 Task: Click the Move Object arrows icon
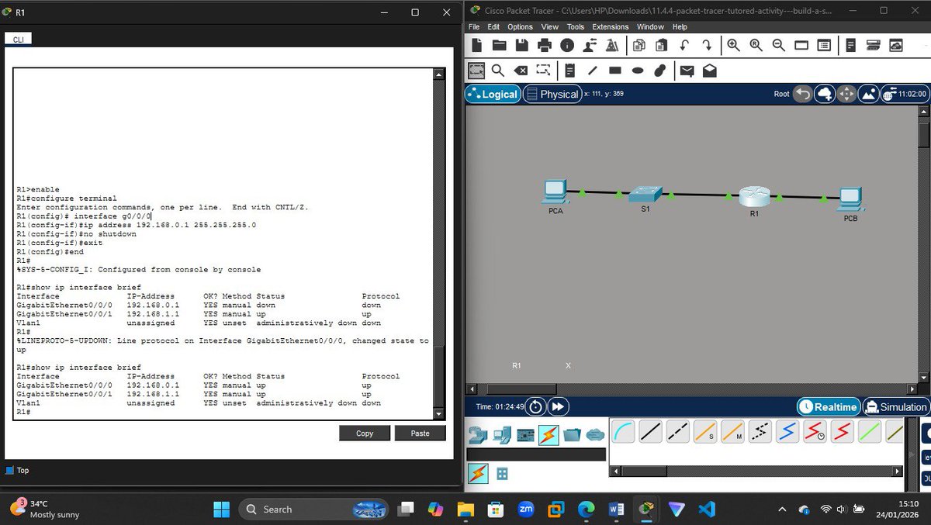[x=846, y=94]
